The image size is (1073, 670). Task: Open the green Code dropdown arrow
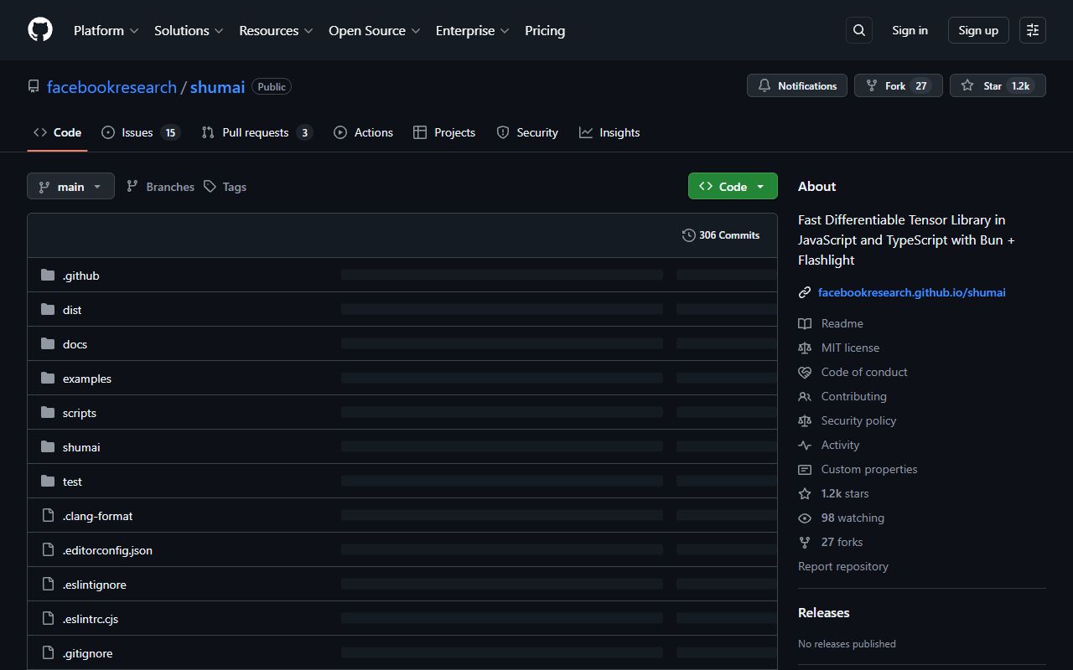[x=759, y=186]
